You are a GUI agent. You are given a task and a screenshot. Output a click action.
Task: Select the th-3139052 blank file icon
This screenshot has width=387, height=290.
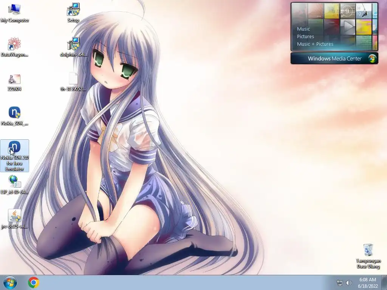click(x=73, y=82)
